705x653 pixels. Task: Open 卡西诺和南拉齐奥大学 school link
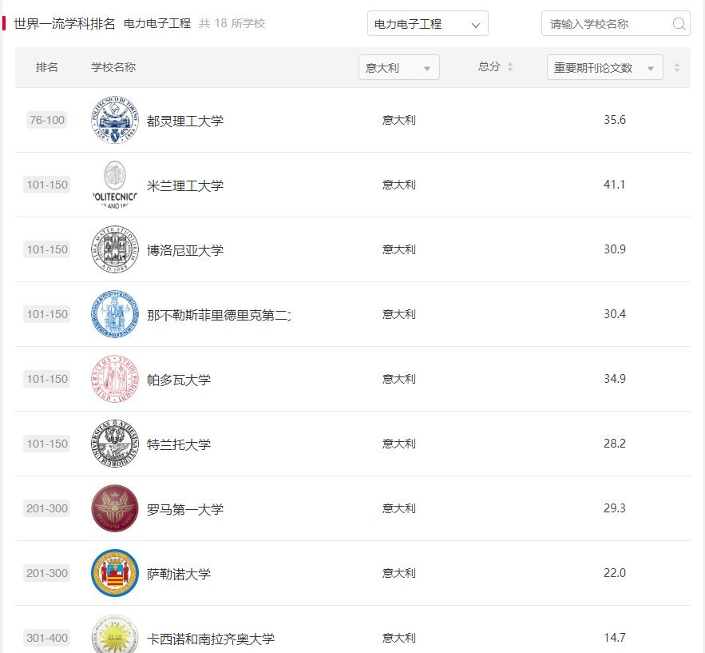tap(211, 639)
